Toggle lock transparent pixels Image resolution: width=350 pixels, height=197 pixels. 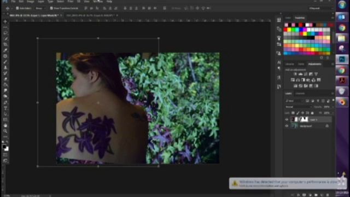(x=293, y=113)
